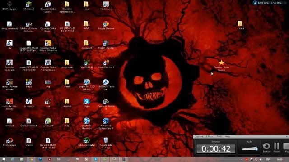Open the Effects menu in recorder
The width and height of the screenshot is (289, 162).
(210, 136)
